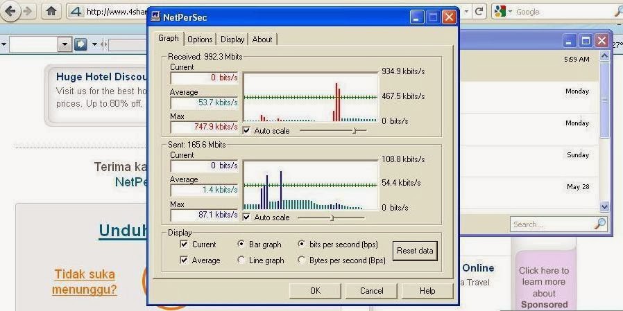623x311 pixels.
Task: Open the Google search engine dropdown
Action: tap(510, 12)
